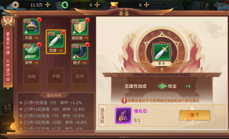
Task: Add green jade currency with plus icon
Action: [97, 5]
